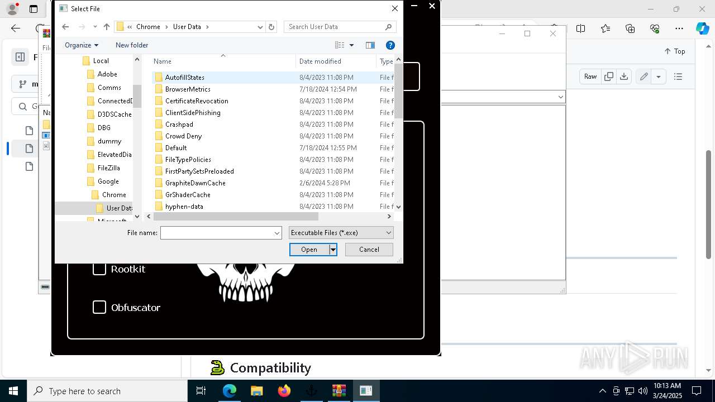Screen dimensions: 715x402
Task: Select the Crowd Deny folder
Action: tap(183, 136)
